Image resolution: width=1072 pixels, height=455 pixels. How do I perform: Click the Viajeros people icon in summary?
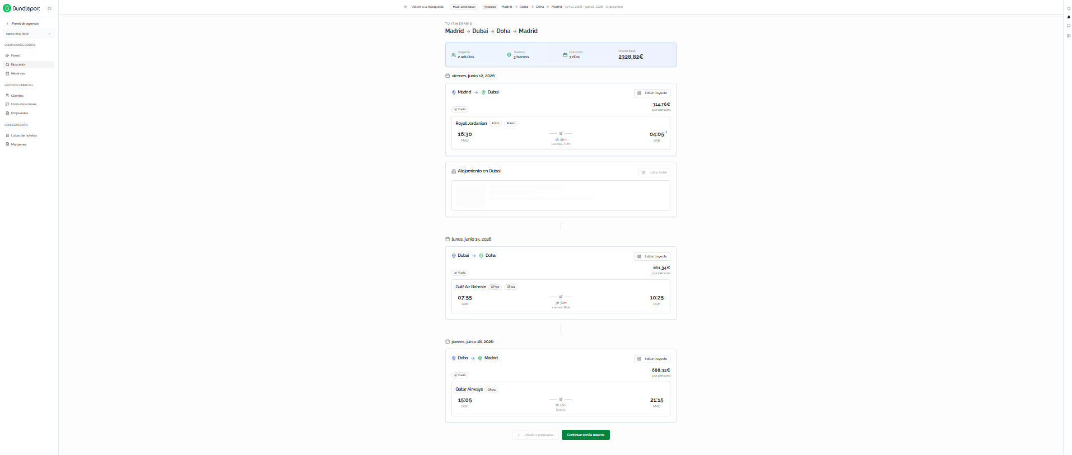point(454,55)
